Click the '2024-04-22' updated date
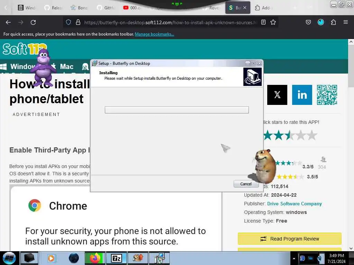 [x=284, y=195]
